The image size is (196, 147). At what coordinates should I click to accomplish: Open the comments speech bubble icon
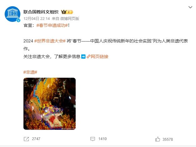click(93, 139)
